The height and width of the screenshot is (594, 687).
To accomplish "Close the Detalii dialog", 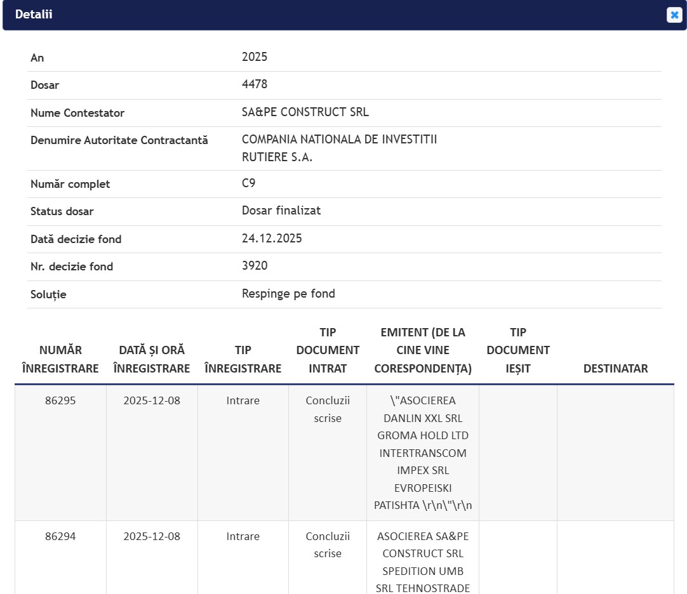I will click(674, 15).
